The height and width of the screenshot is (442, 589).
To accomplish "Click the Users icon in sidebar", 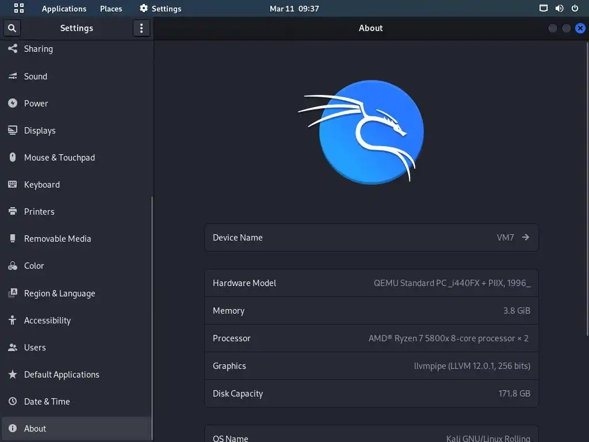I will (13, 347).
